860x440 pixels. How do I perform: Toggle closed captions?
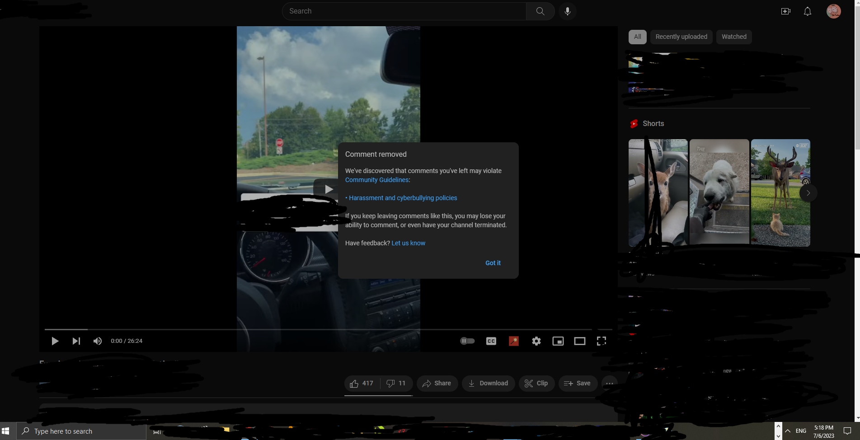point(491,341)
